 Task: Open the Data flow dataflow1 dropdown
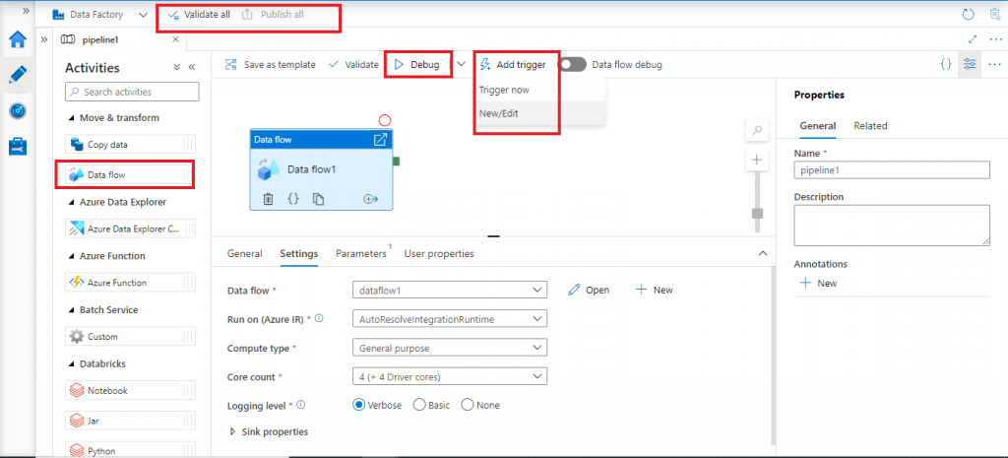coord(450,291)
